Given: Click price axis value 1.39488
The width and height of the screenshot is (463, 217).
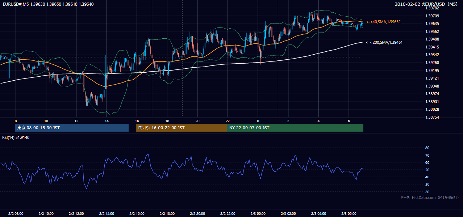Looking at the screenshot, I should click(x=432, y=39).
